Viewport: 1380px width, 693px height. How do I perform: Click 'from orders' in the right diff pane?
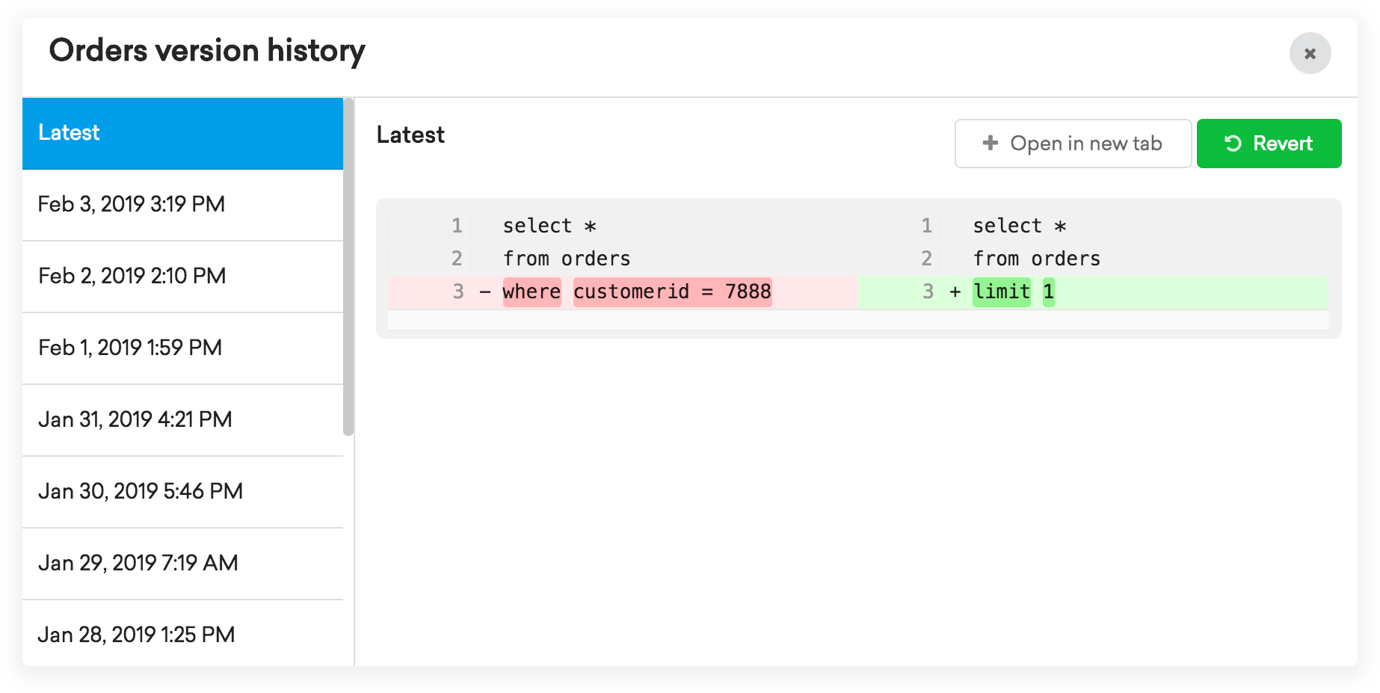1036,259
